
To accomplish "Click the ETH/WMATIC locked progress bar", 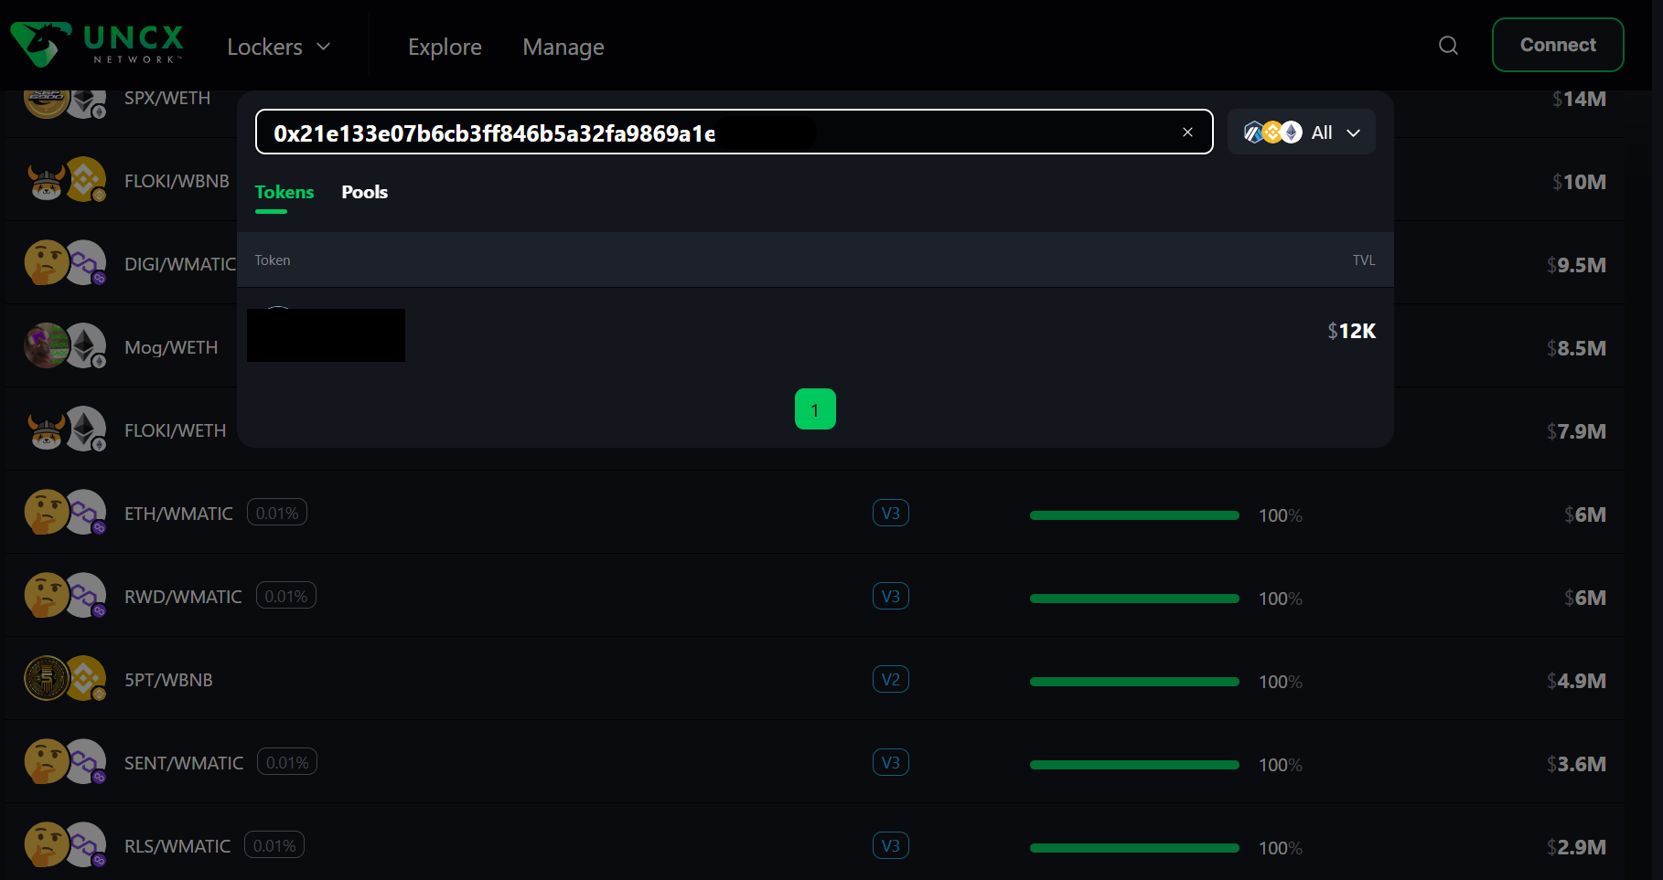I will click(x=1134, y=515).
